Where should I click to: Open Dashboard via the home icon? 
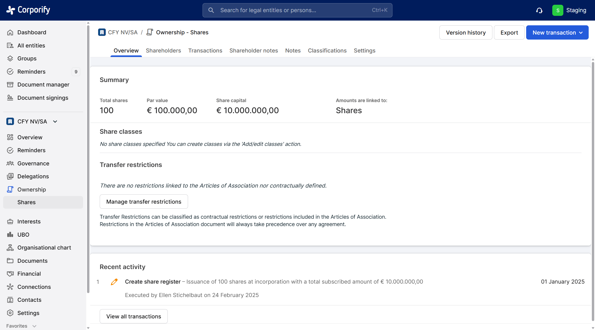(x=10, y=32)
